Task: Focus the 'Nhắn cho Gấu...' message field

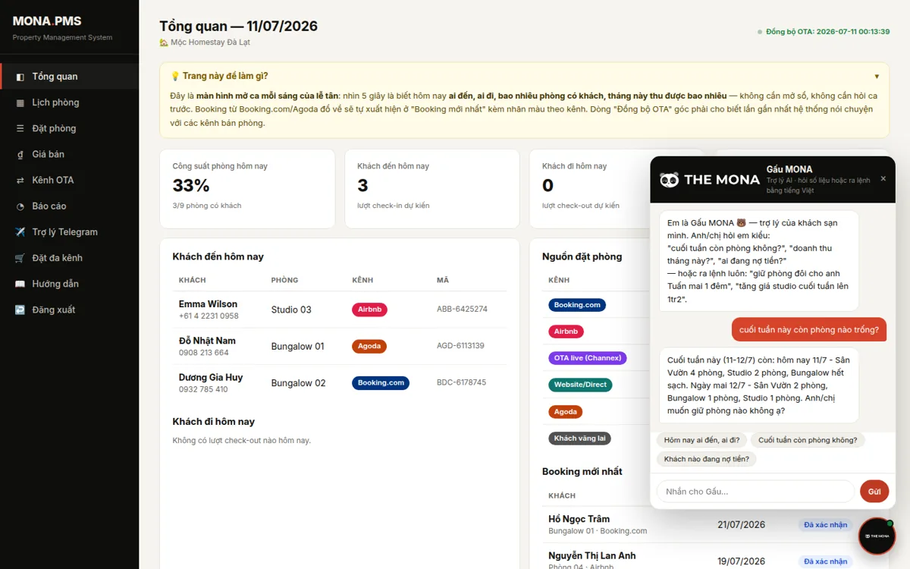Action: click(x=755, y=492)
